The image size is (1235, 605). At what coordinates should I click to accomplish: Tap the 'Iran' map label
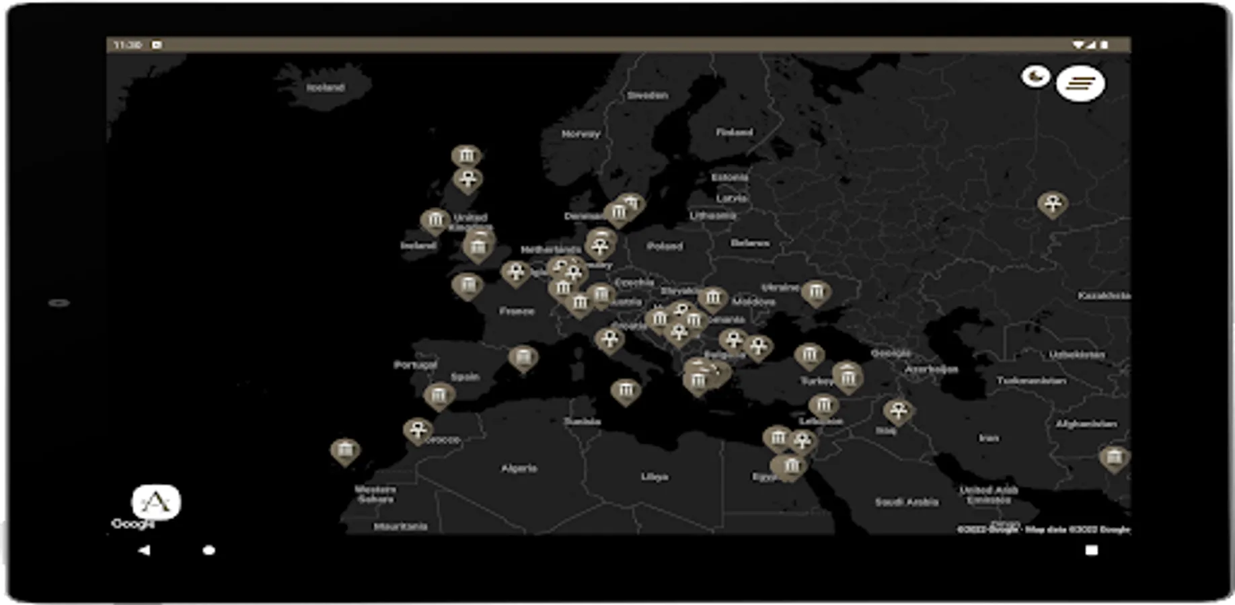988,438
